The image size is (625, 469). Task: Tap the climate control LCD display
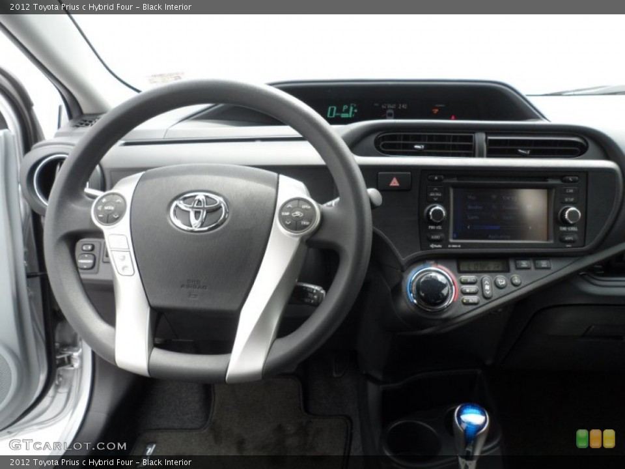[483, 266]
